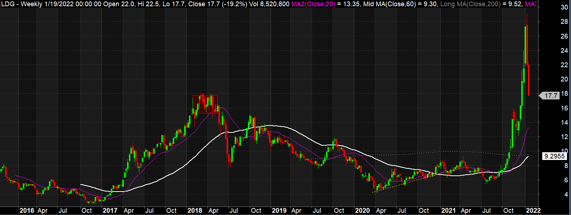571x215 pixels.
Task: Click the last red weekly candle closing at 17.7
Action: coord(529,80)
